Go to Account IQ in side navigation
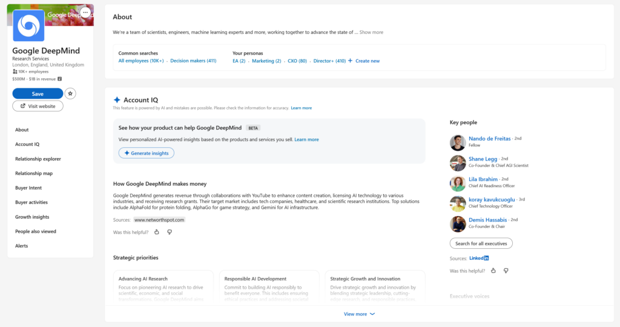 [27, 144]
